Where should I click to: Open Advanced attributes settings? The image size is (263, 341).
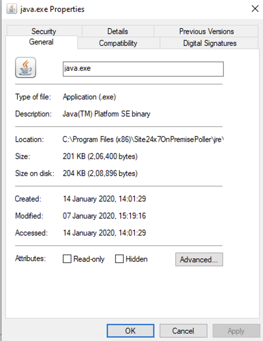click(199, 260)
